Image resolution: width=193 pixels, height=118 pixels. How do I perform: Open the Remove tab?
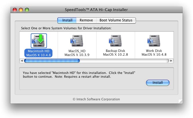(x=86, y=20)
